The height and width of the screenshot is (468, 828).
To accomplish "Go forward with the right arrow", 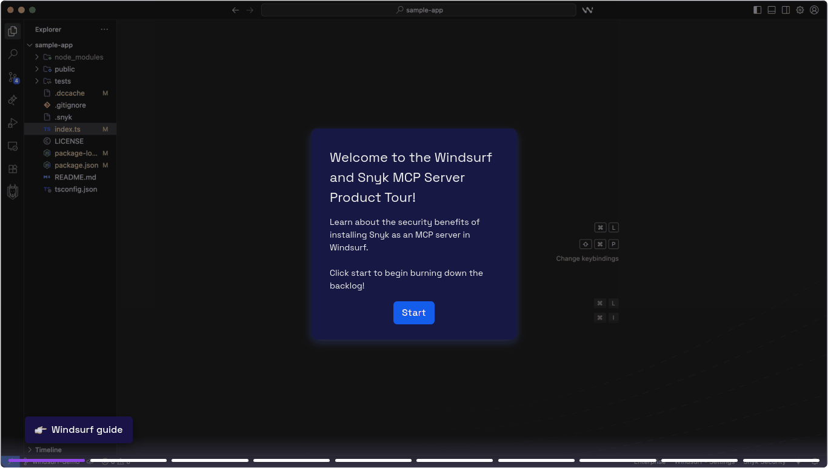I will (x=250, y=10).
